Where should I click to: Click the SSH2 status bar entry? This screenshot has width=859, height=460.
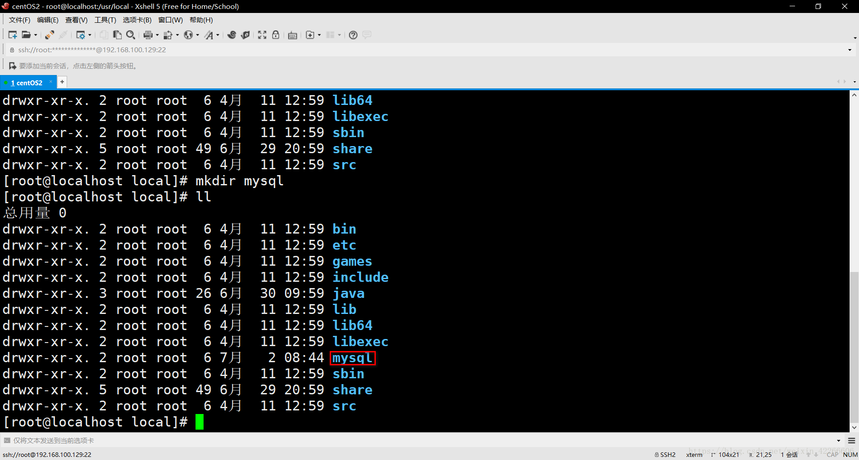[665, 455]
